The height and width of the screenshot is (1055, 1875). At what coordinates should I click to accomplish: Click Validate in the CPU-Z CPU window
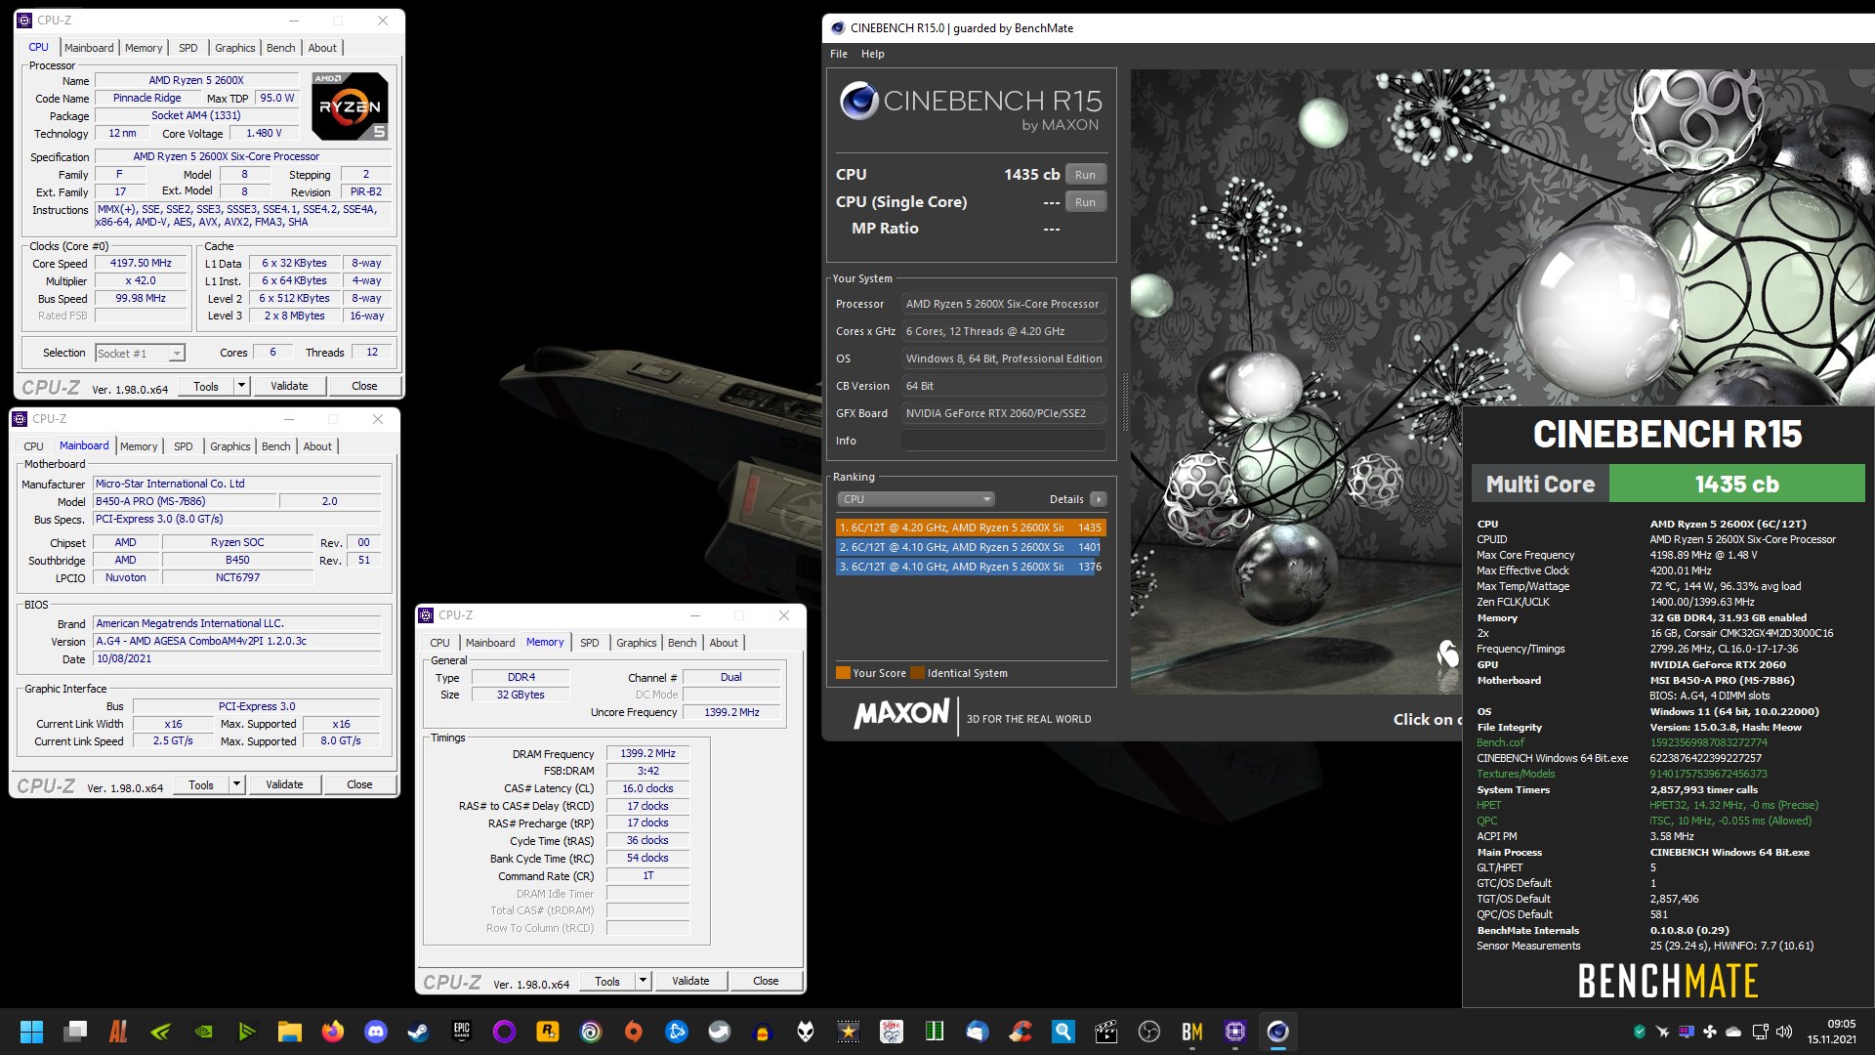pyautogui.click(x=289, y=386)
